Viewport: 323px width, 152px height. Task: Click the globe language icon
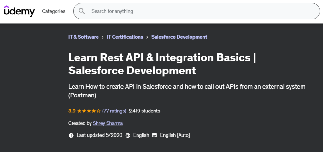[x=128, y=135]
